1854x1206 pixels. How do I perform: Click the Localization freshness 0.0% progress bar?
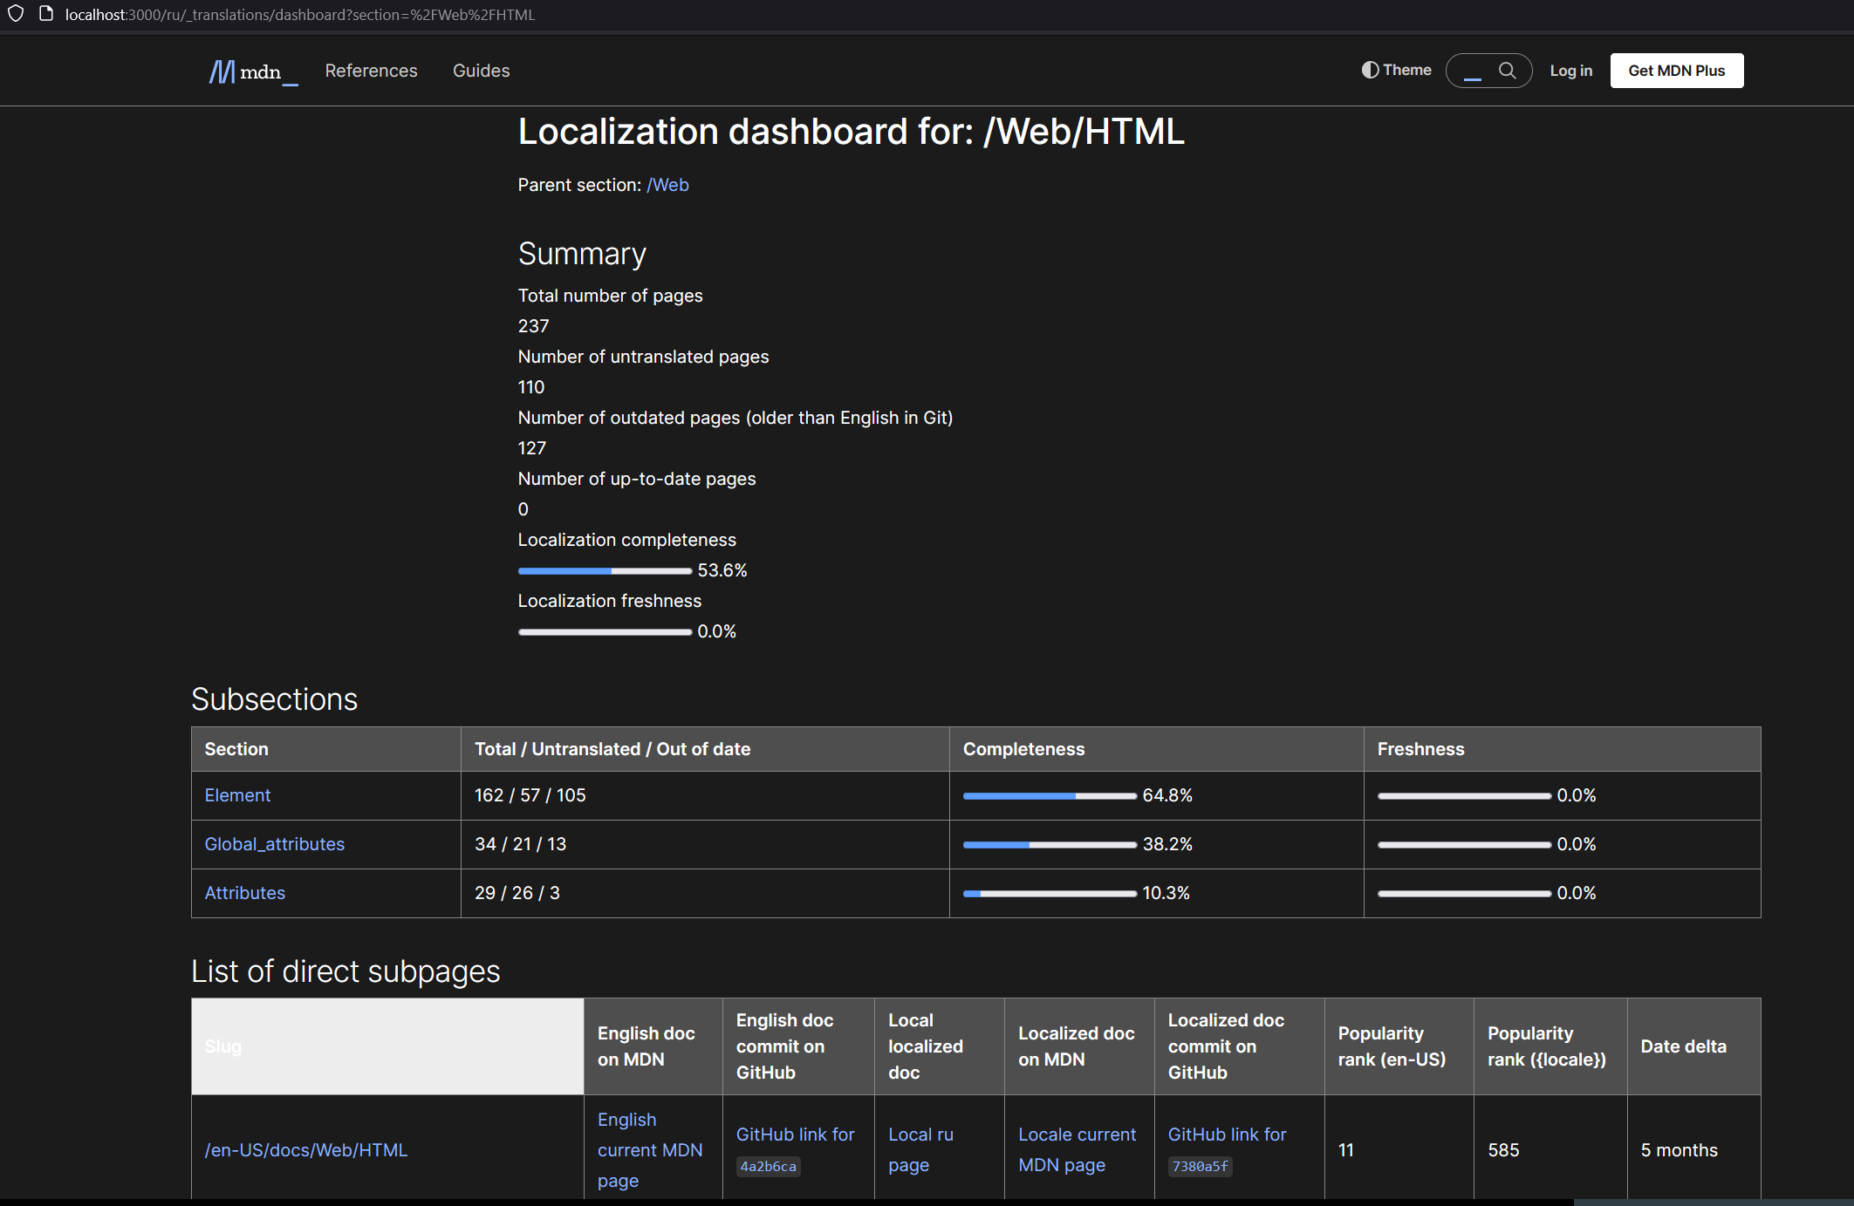click(x=605, y=632)
